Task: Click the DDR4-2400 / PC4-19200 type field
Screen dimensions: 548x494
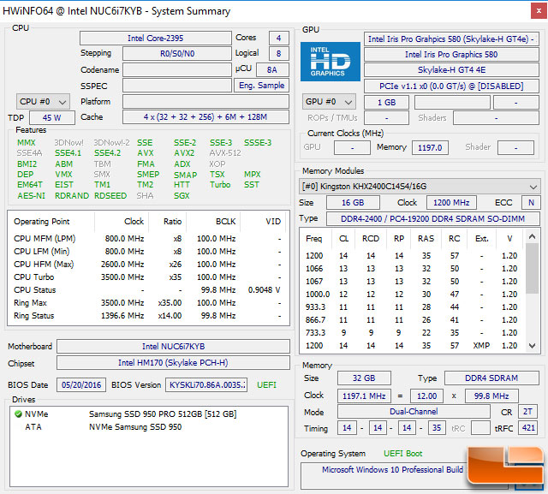Action: point(433,218)
